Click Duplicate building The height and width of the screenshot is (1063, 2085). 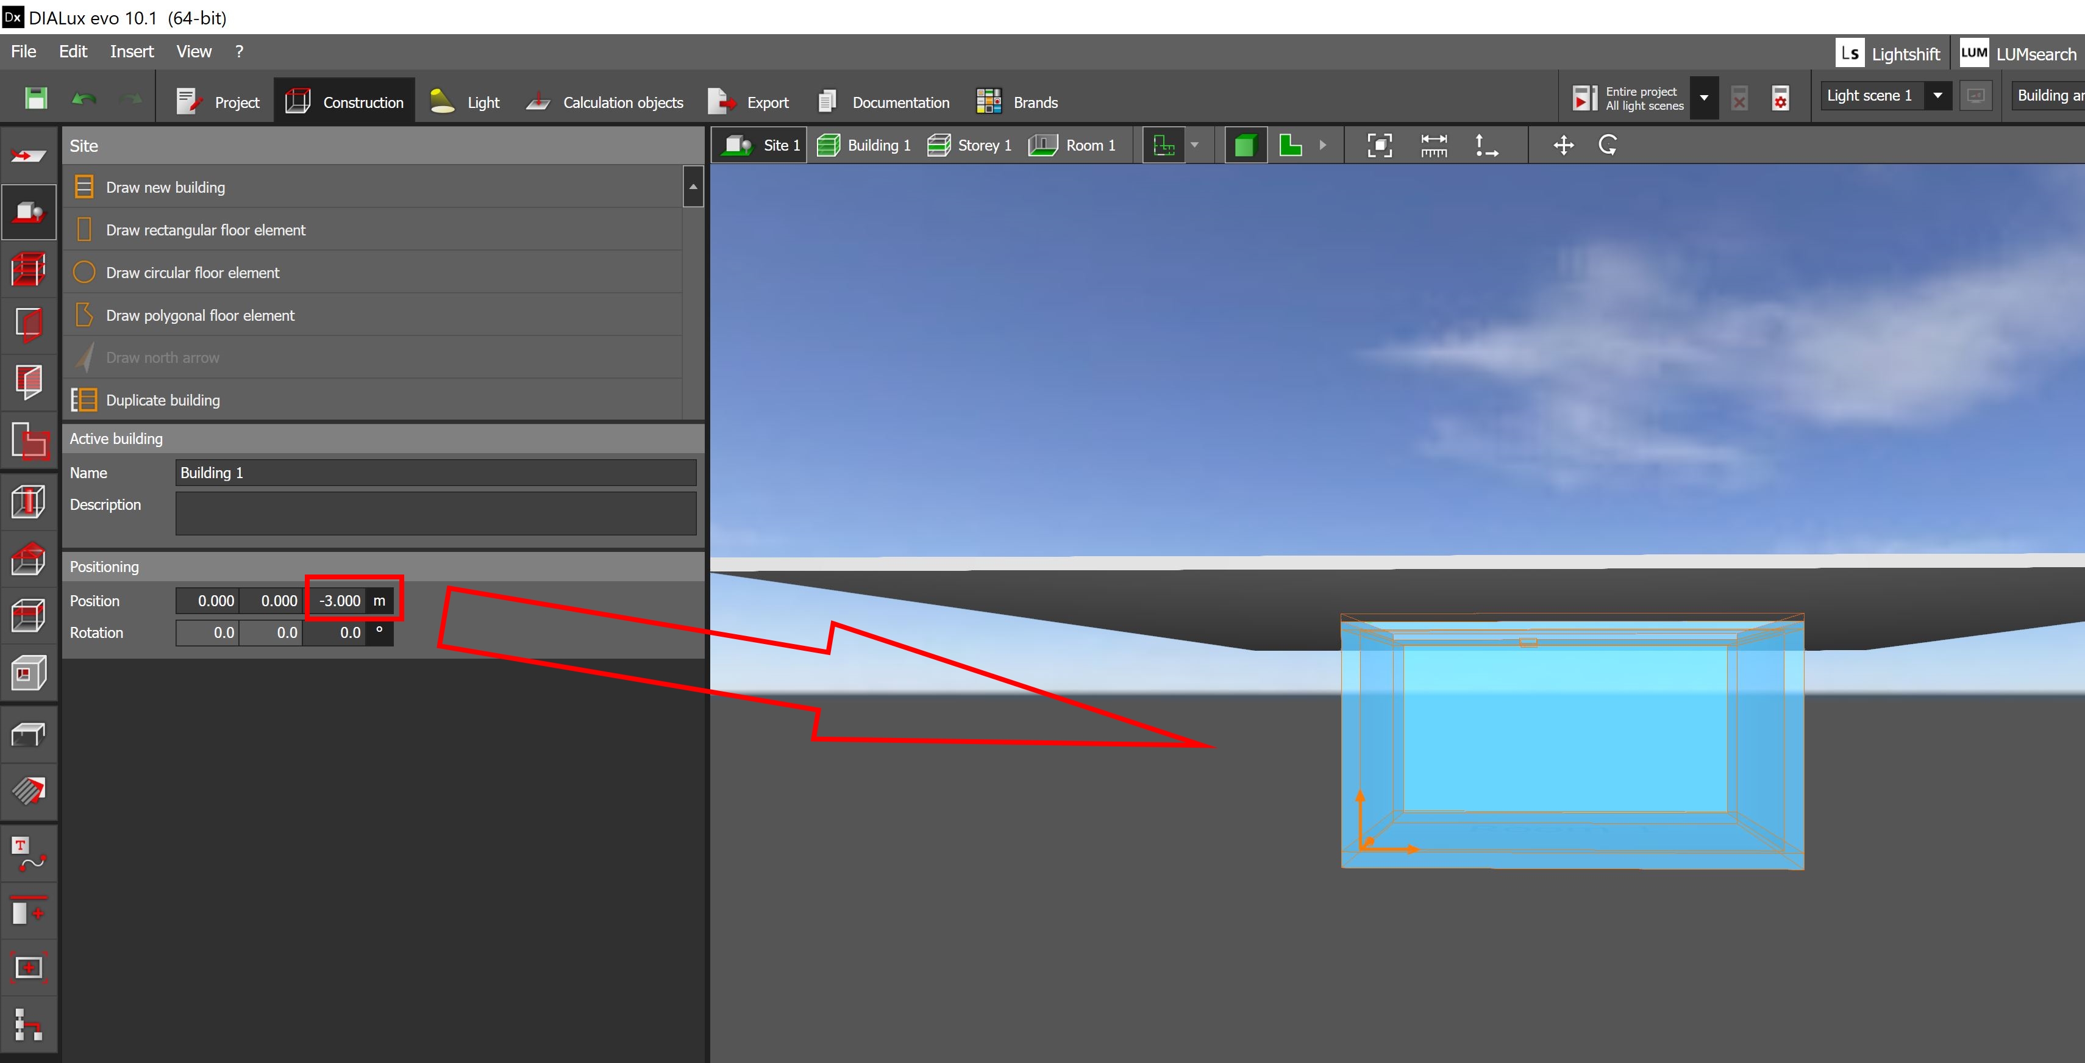(x=163, y=400)
